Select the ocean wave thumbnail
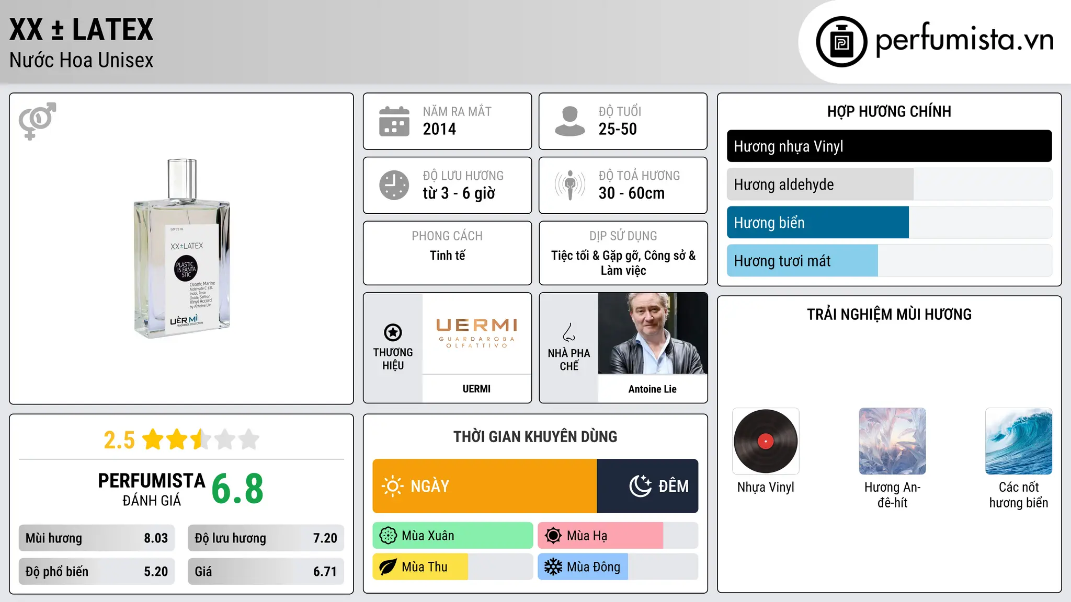 (x=1019, y=441)
